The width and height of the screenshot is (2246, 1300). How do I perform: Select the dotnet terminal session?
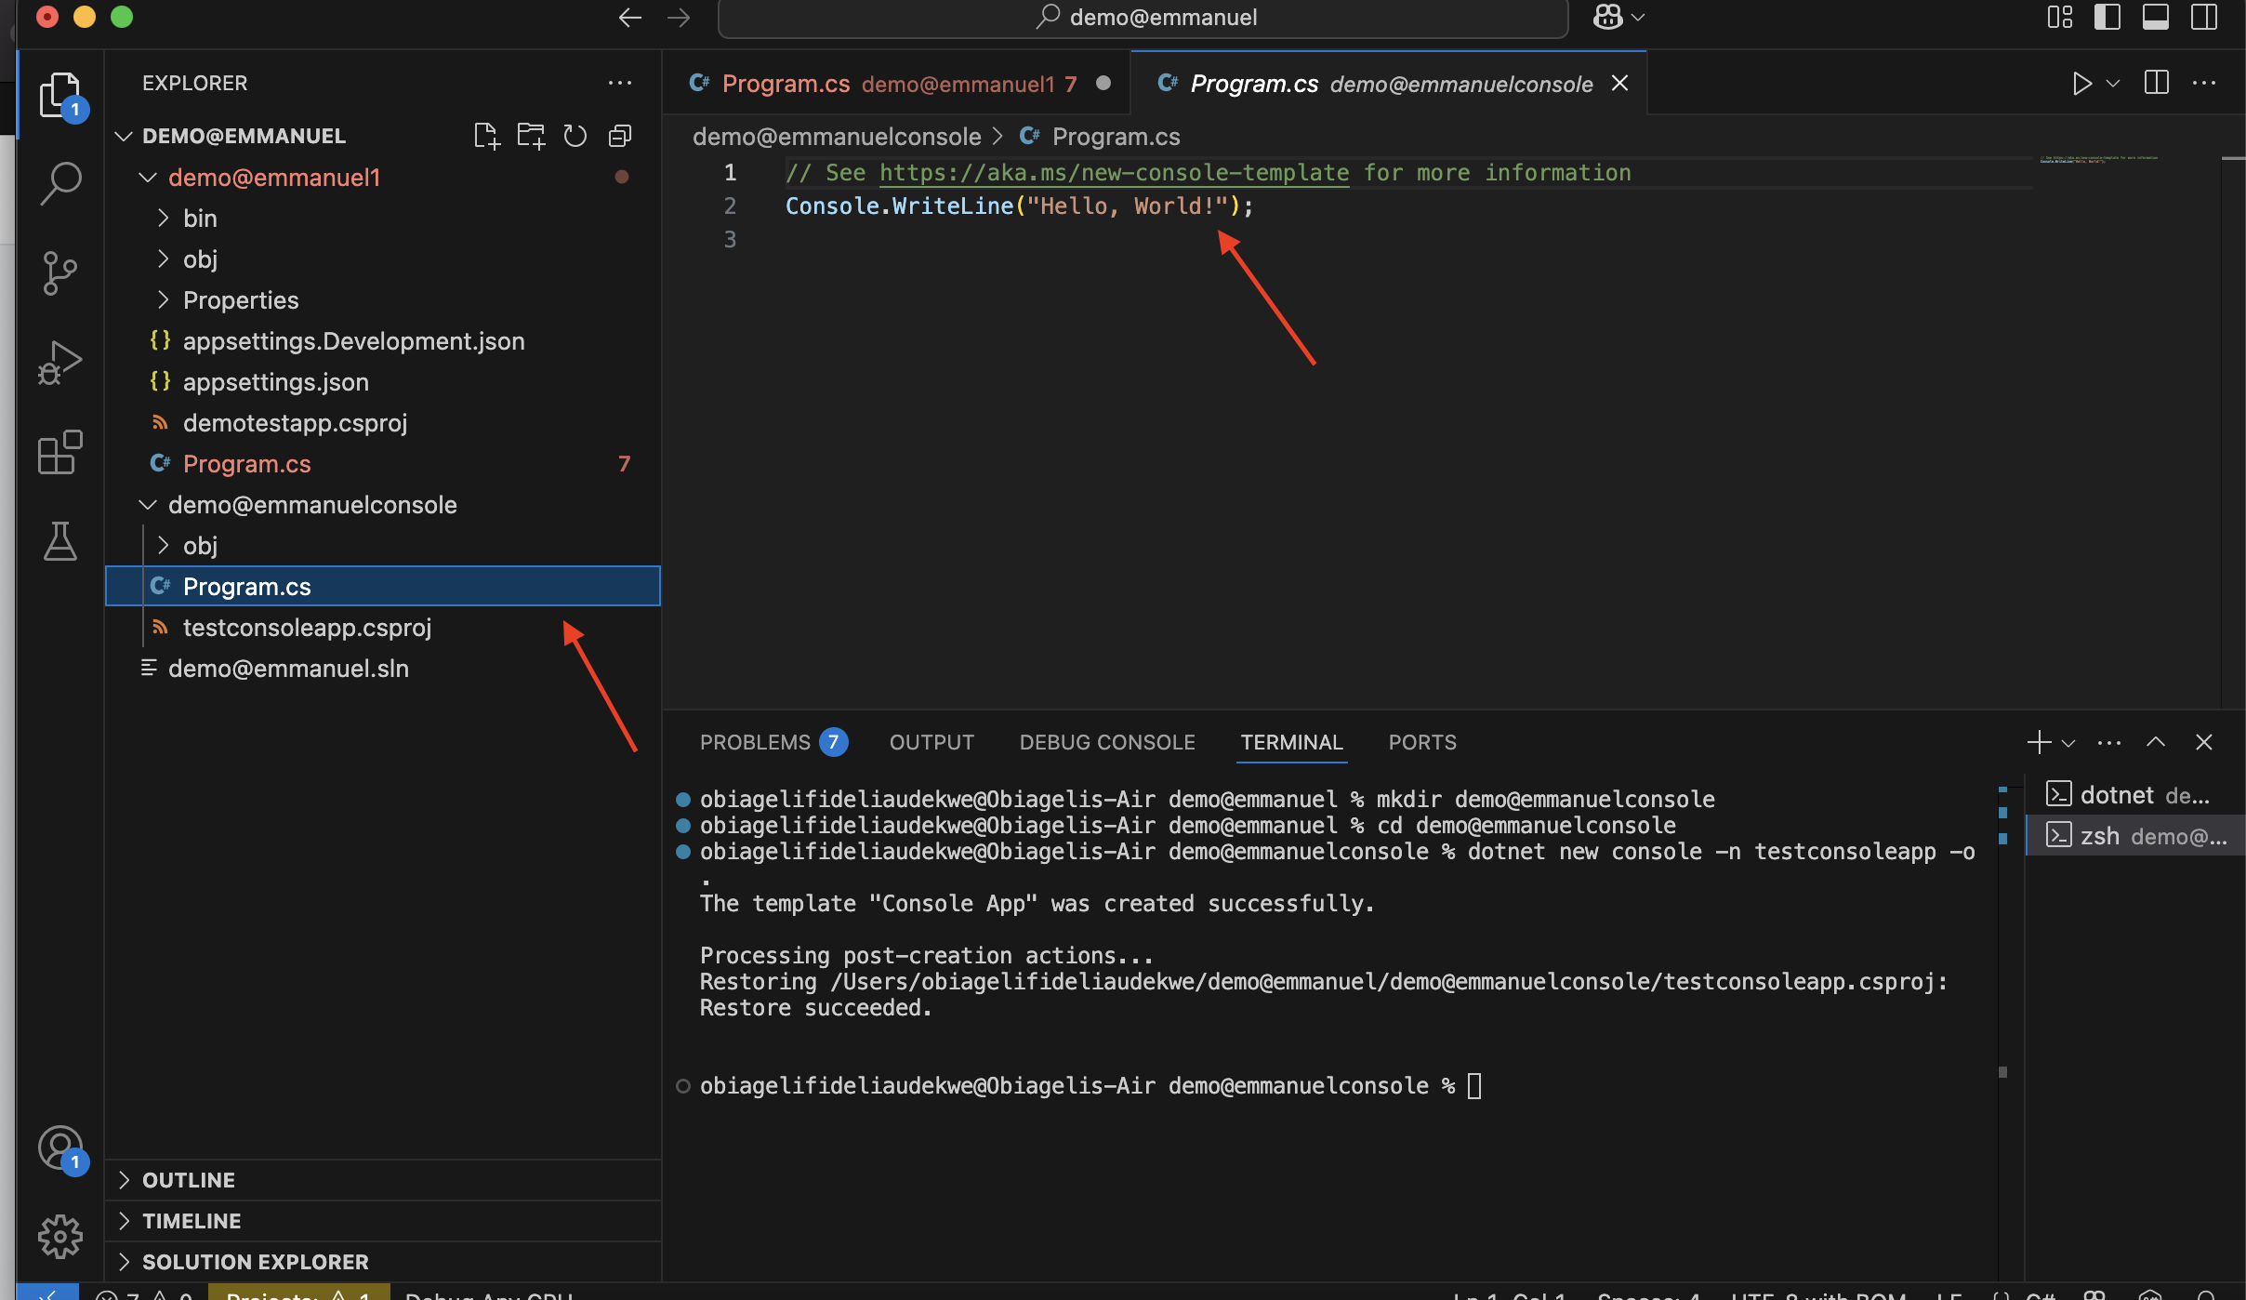[2136, 795]
